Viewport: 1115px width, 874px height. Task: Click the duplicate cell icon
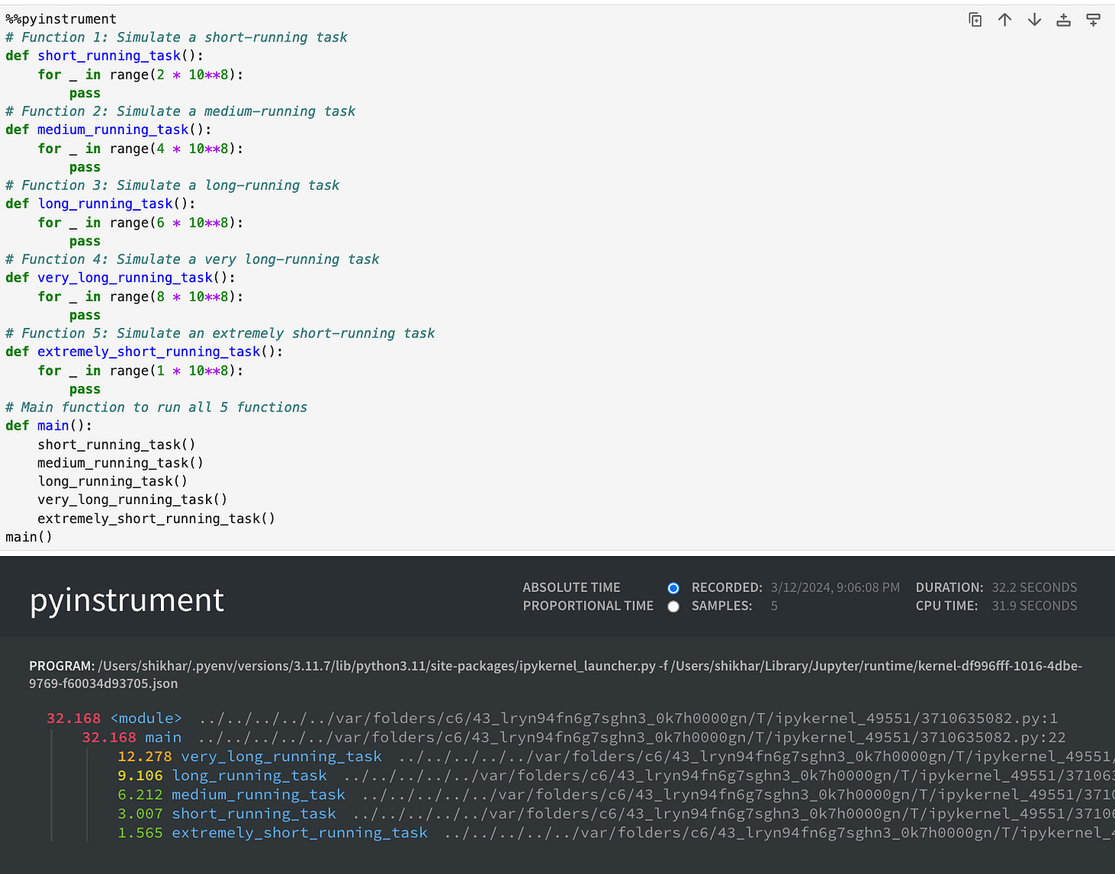click(975, 20)
